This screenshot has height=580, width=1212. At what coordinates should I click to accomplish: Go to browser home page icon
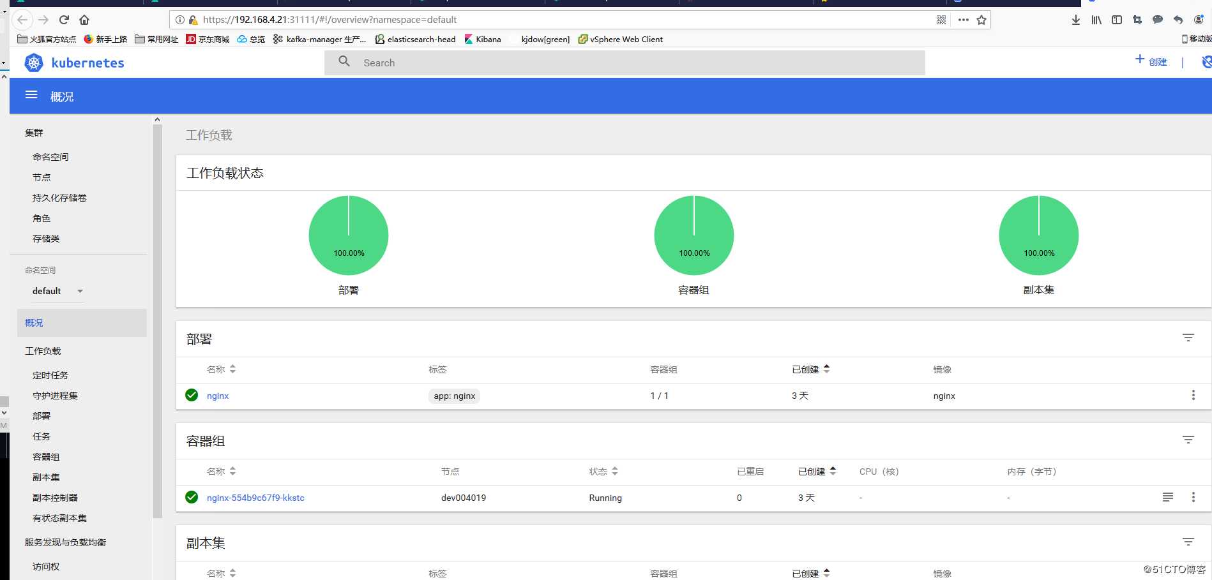click(x=84, y=20)
